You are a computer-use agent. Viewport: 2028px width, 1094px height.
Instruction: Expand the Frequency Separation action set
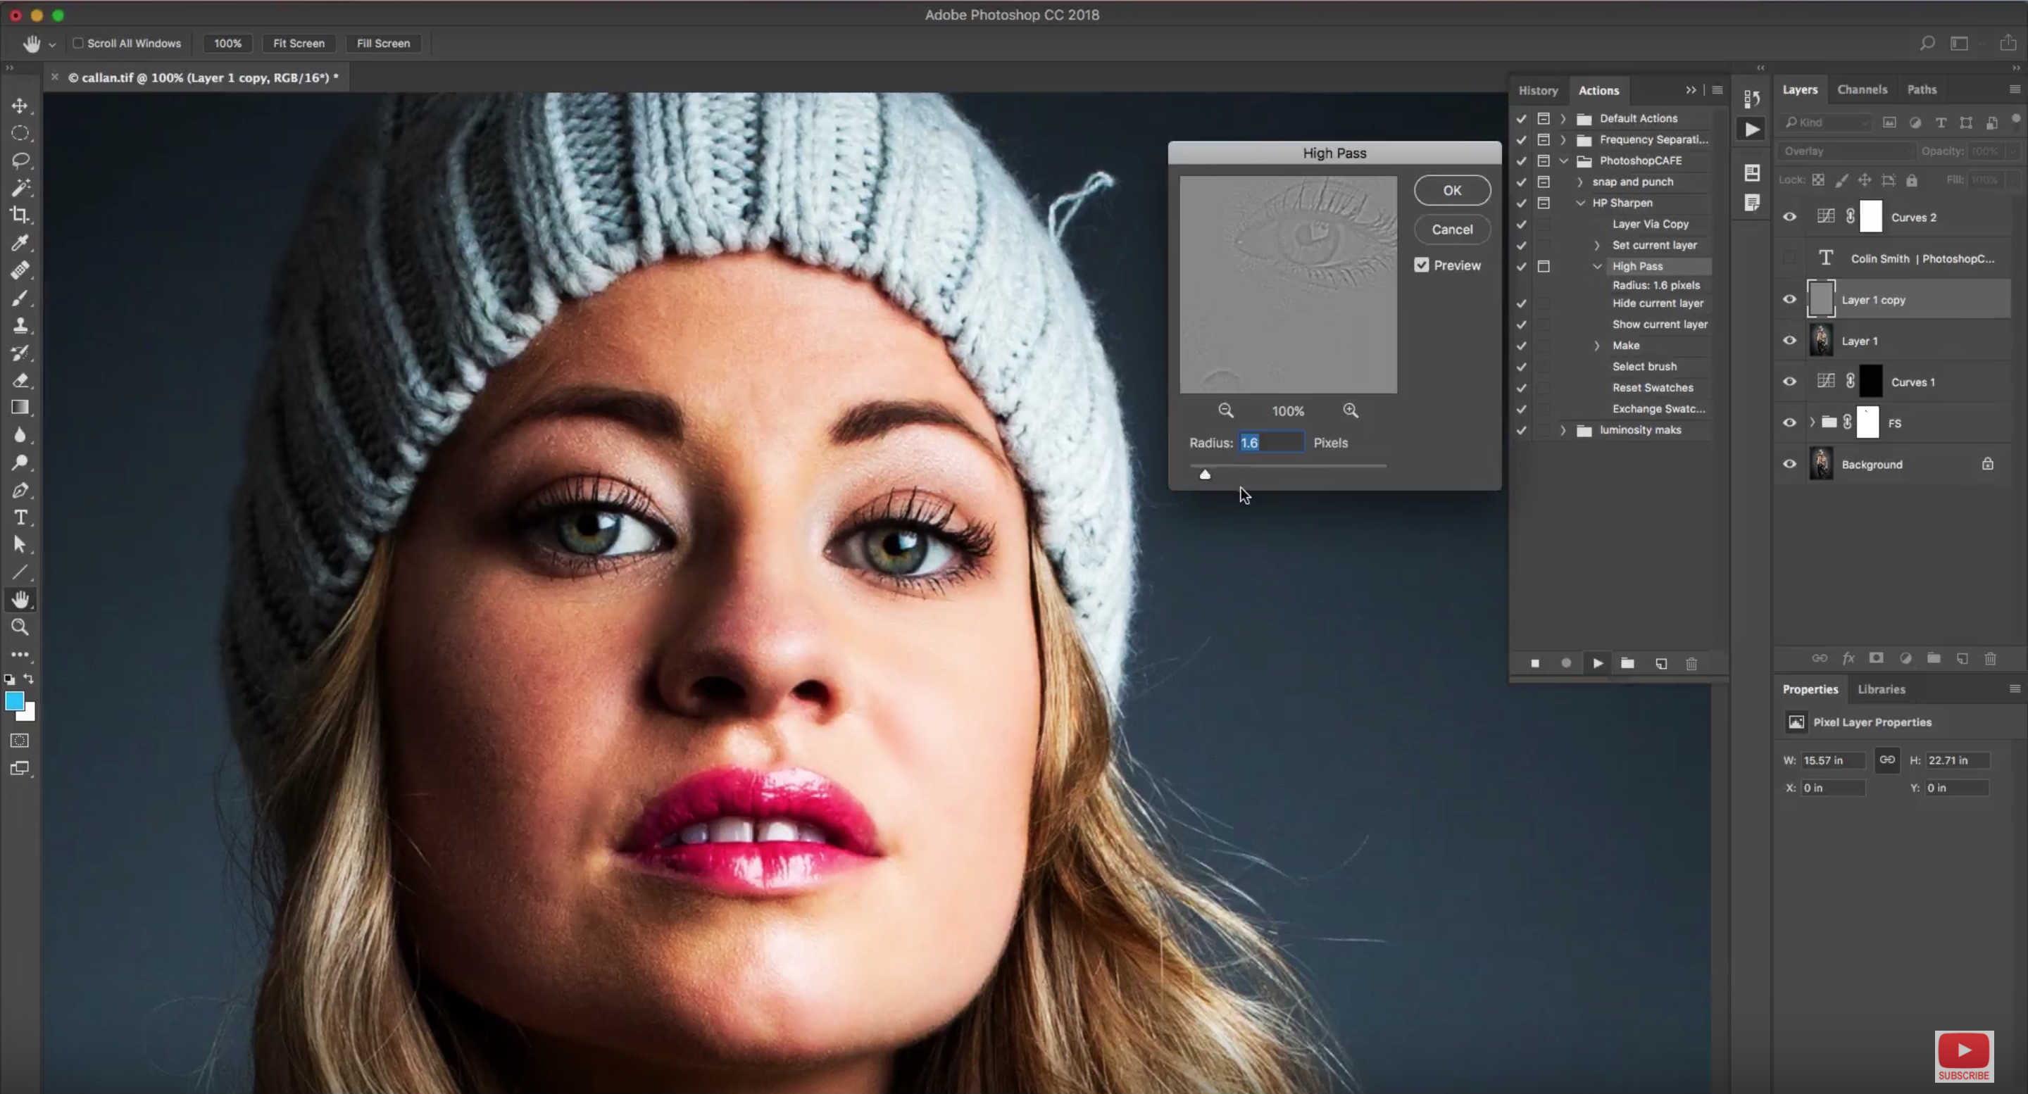[1563, 139]
